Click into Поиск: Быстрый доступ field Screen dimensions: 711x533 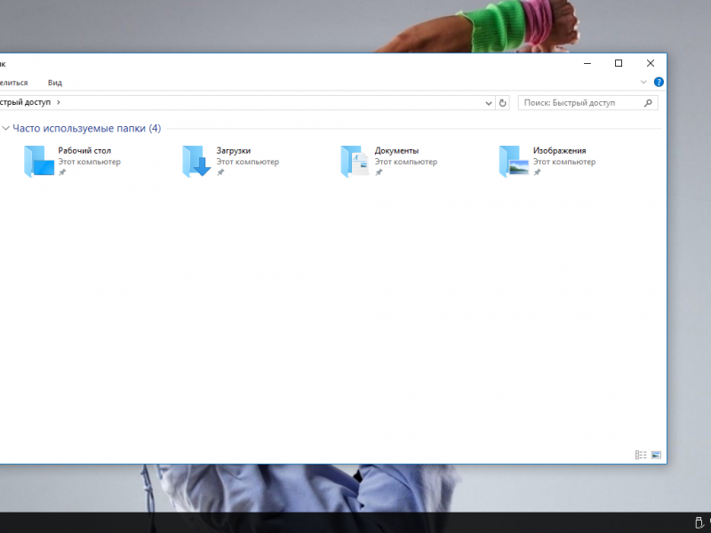[x=587, y=103]
